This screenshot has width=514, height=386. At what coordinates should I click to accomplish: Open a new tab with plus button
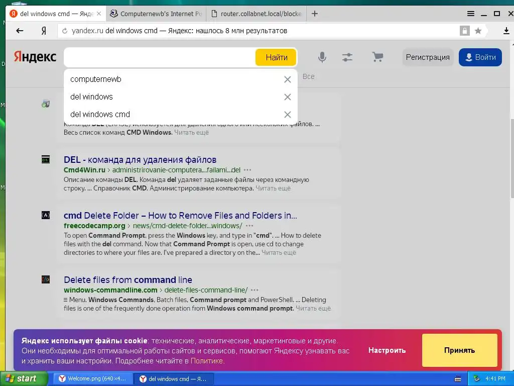point(314,14)
